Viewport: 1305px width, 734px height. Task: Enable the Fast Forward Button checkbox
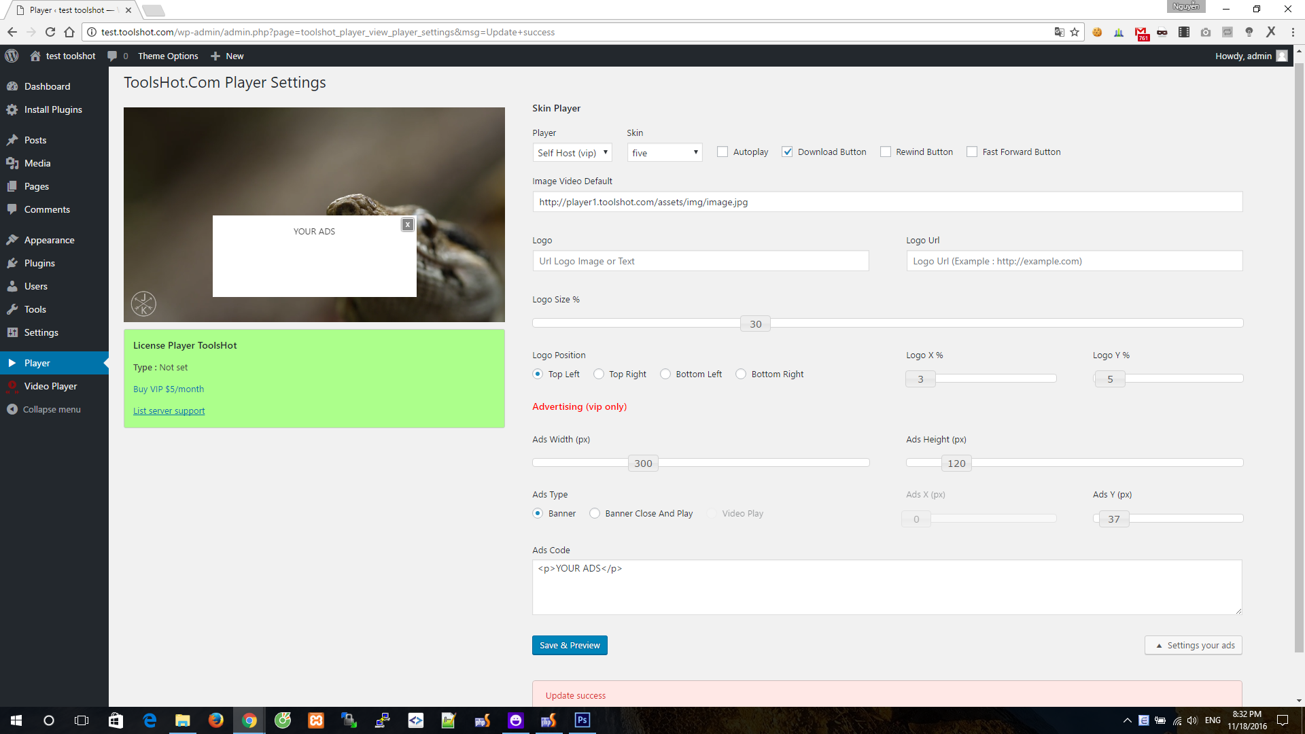coord(972,152)
